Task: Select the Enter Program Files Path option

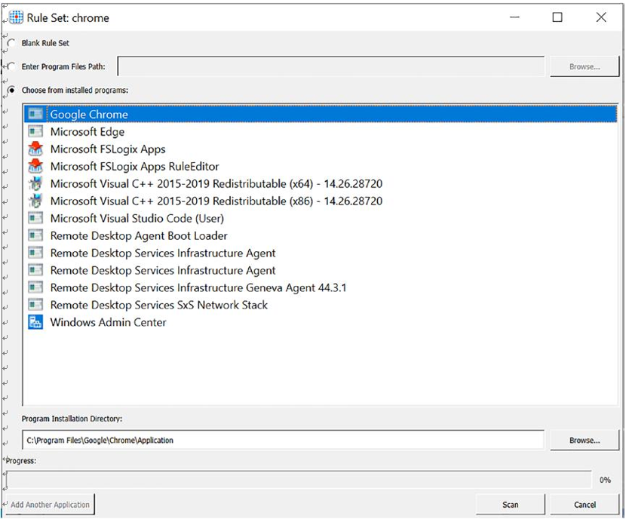Action: click(11, 66)
